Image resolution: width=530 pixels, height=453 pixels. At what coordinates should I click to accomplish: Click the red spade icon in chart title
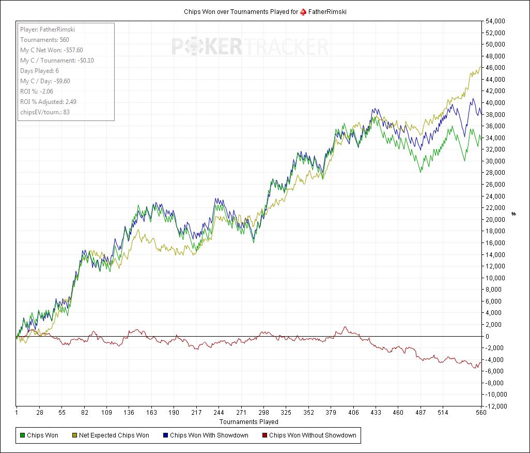coord(303,11)
